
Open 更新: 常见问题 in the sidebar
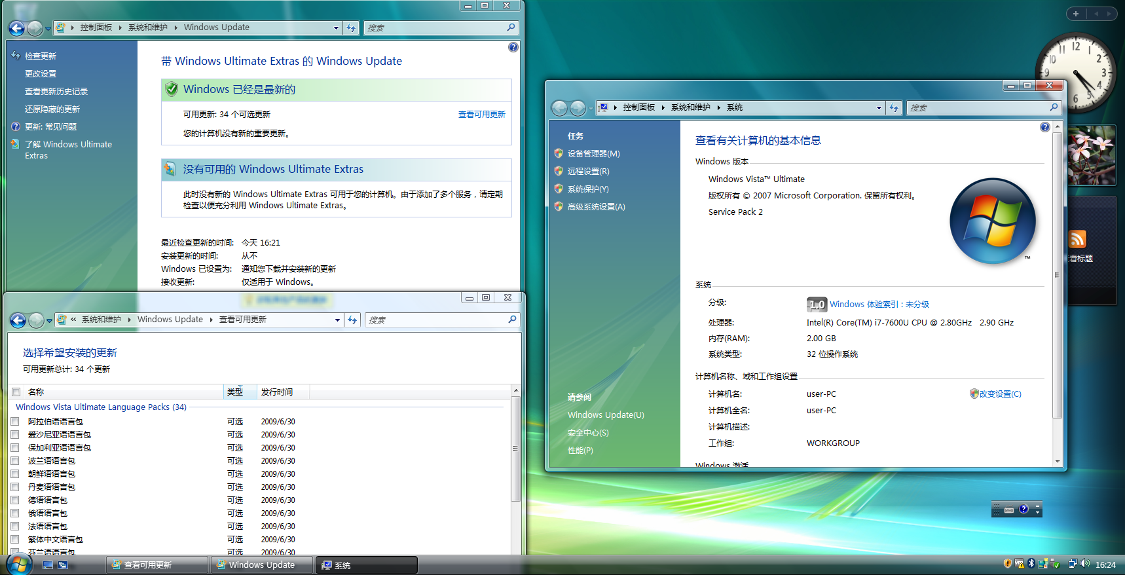[x=50, y=127]
